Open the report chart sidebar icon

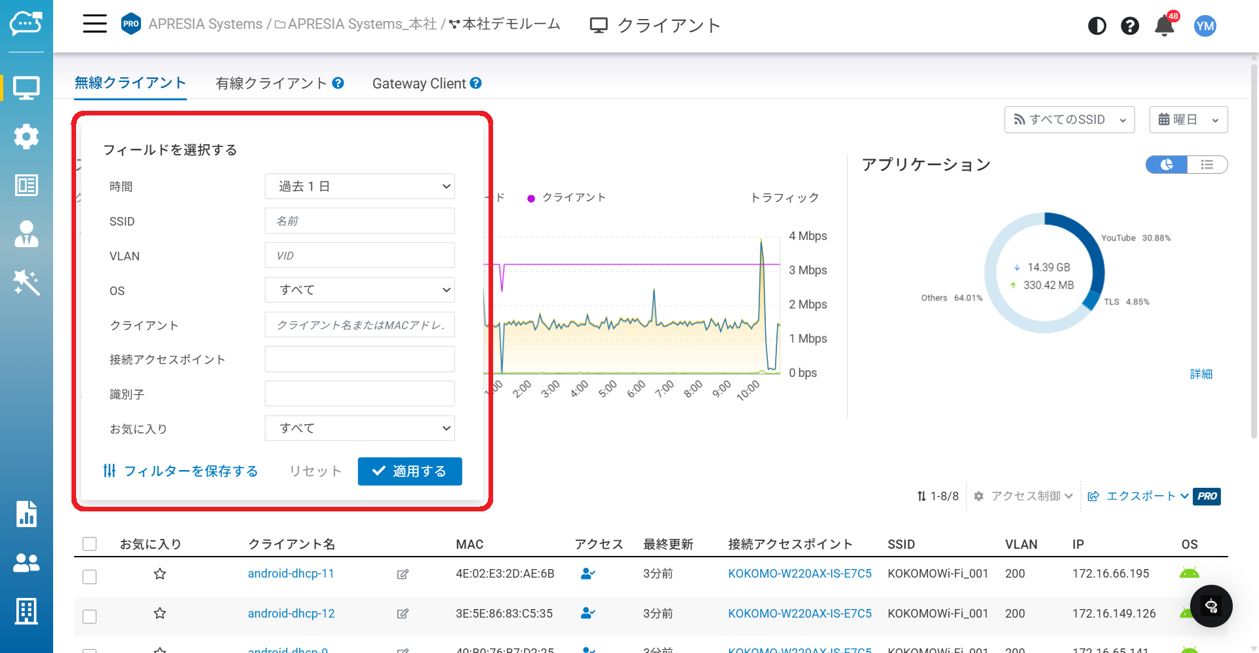(26, 514)
